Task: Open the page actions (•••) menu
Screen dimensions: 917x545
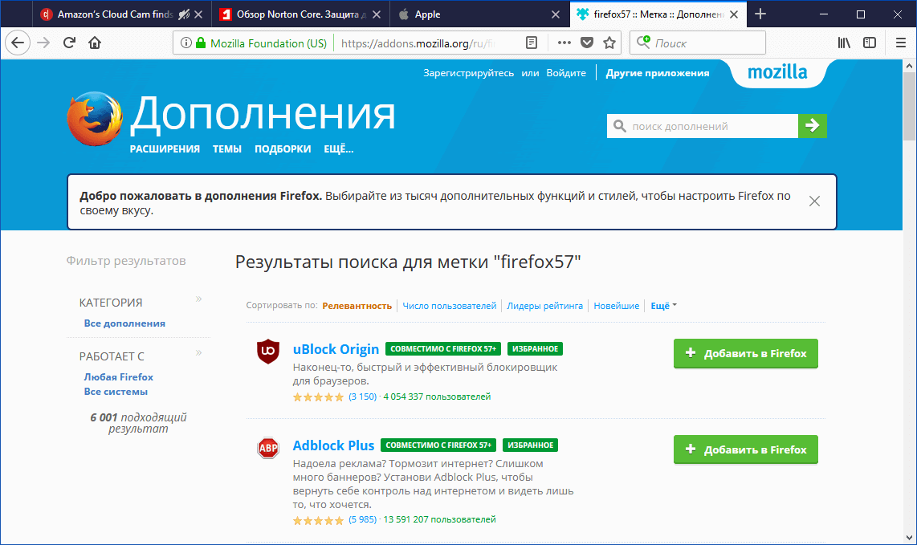Action: [564, 43]
